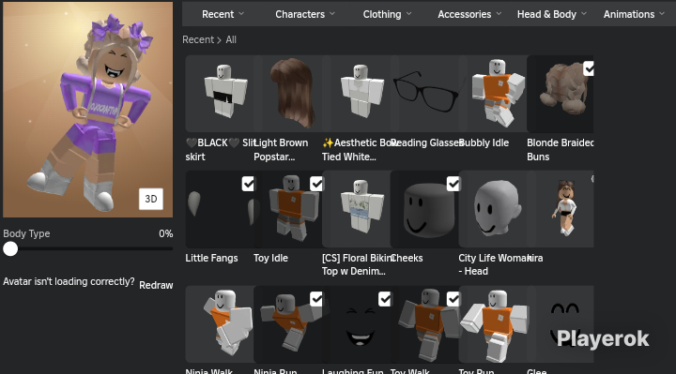Click the Redraw link
676x374 pixels.
coord(156,285)
